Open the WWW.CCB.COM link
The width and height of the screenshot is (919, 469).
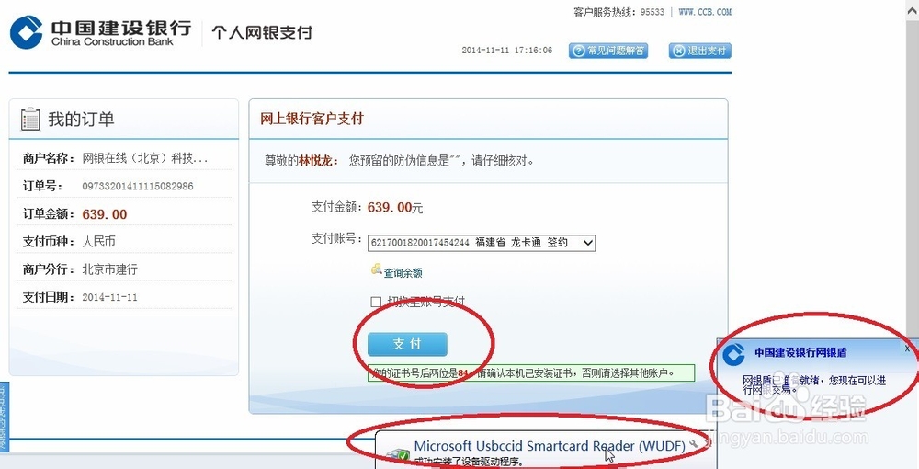(705, 12)
